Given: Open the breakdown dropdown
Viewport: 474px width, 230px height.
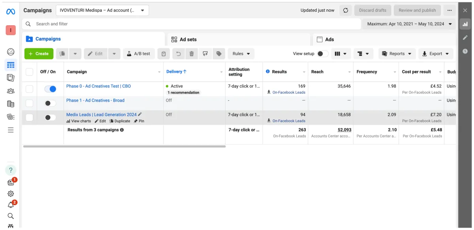Looking at the screenshot, I should pos(363,54).
